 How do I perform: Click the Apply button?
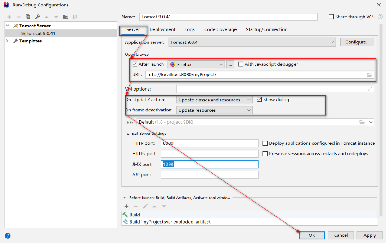tap(369, 235)
